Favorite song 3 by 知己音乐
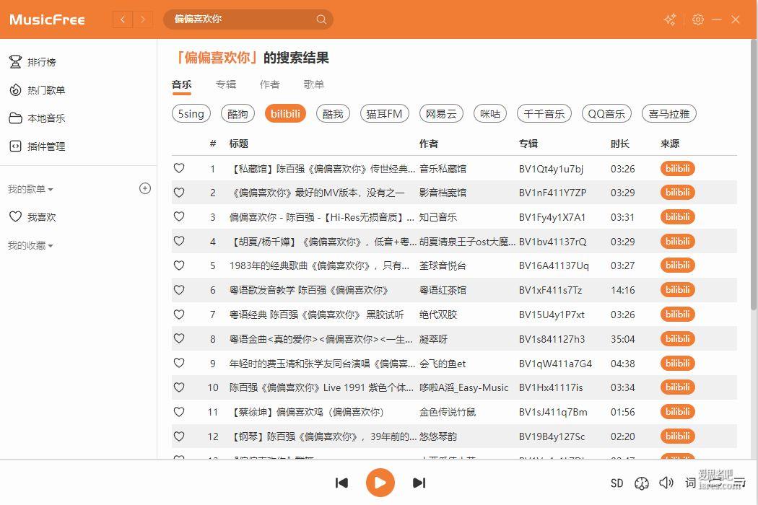Image resolution: width=758 pixels, height=505 pixels. click(179, 216)
